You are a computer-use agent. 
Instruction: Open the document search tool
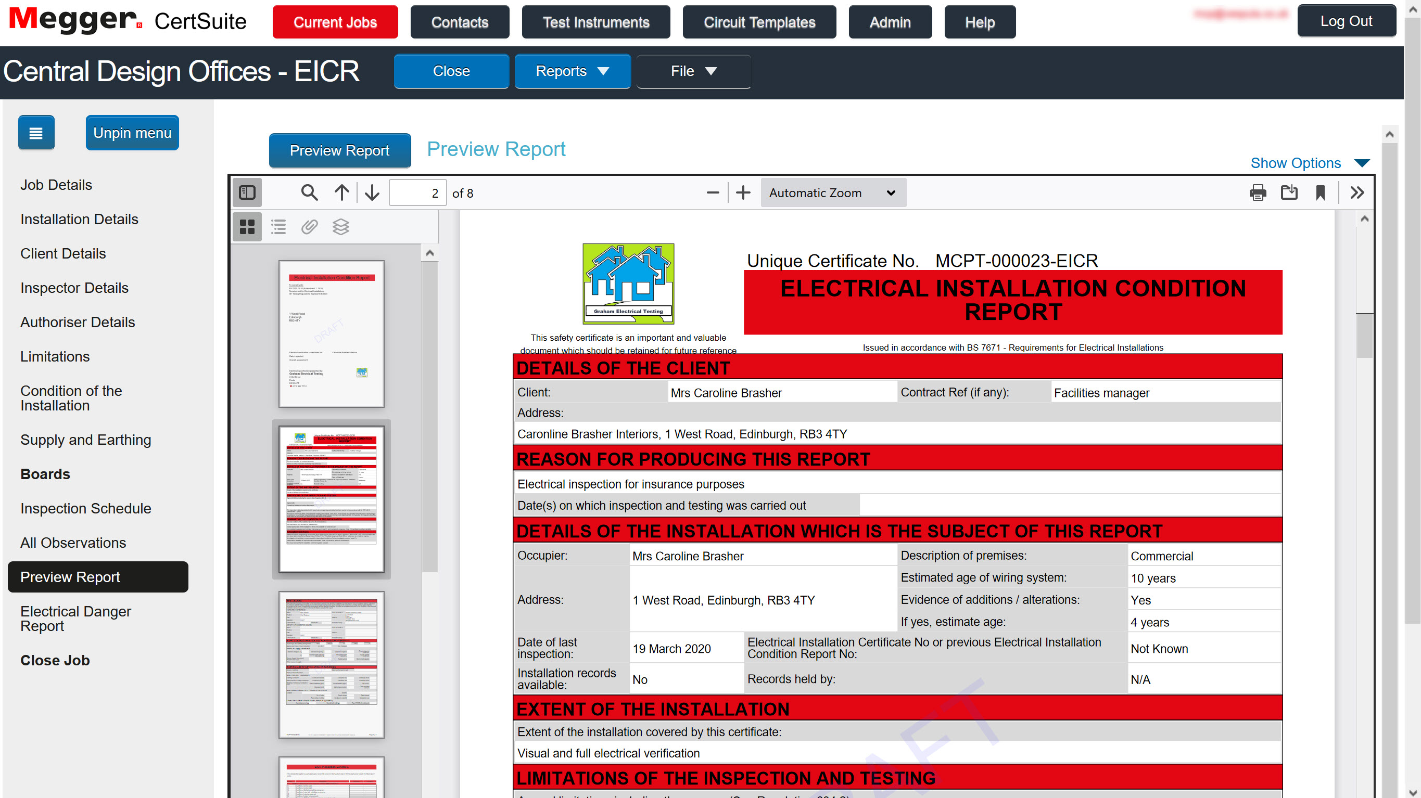pyautogui.click(x=309, y=192)
